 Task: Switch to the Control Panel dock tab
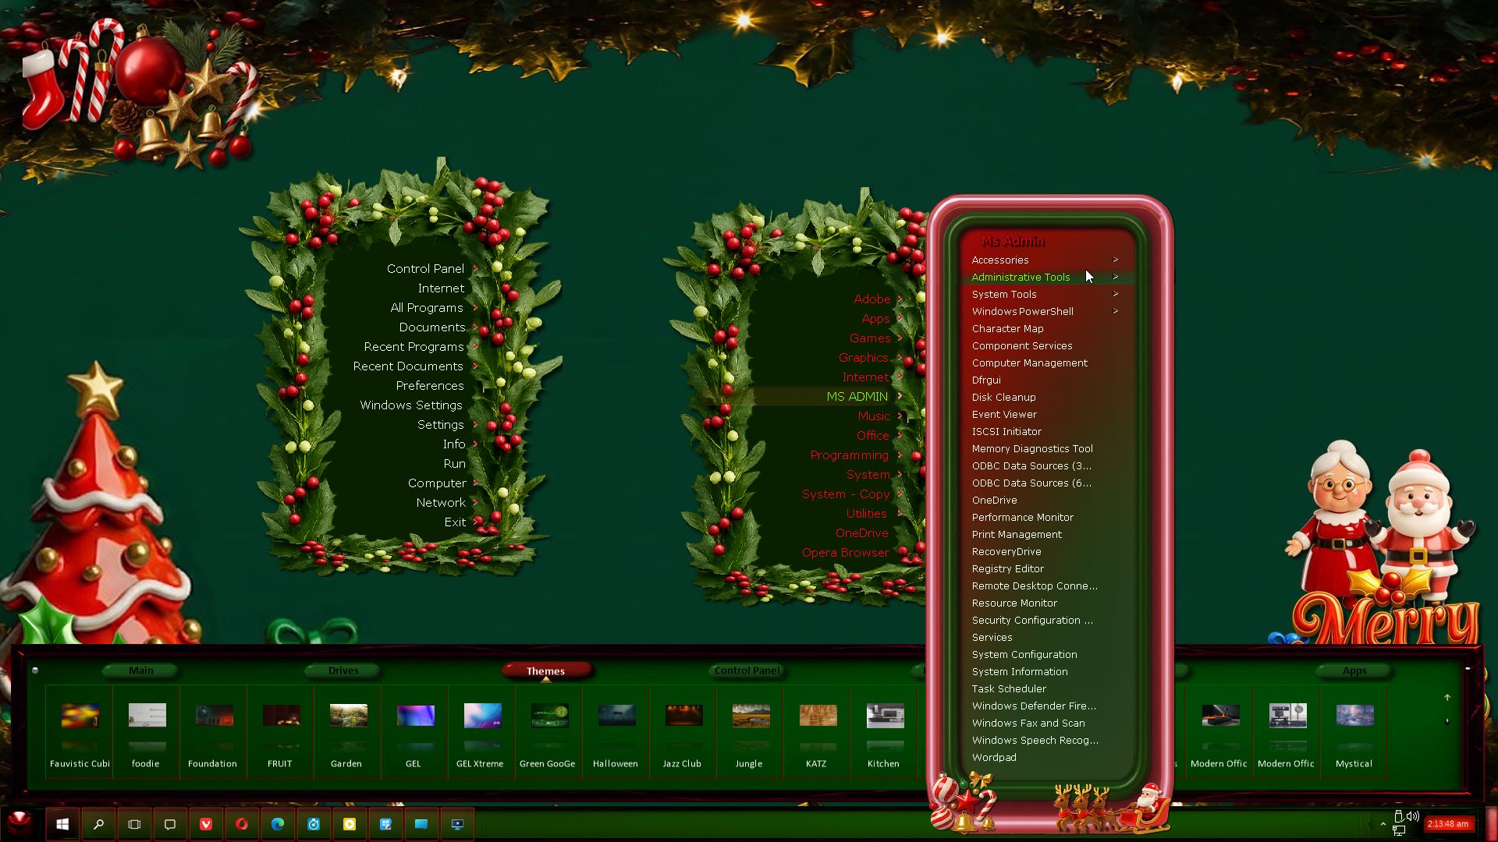pos(747,670)
